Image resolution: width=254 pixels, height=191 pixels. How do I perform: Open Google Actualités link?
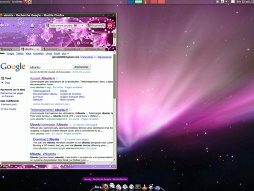[38, 53]
